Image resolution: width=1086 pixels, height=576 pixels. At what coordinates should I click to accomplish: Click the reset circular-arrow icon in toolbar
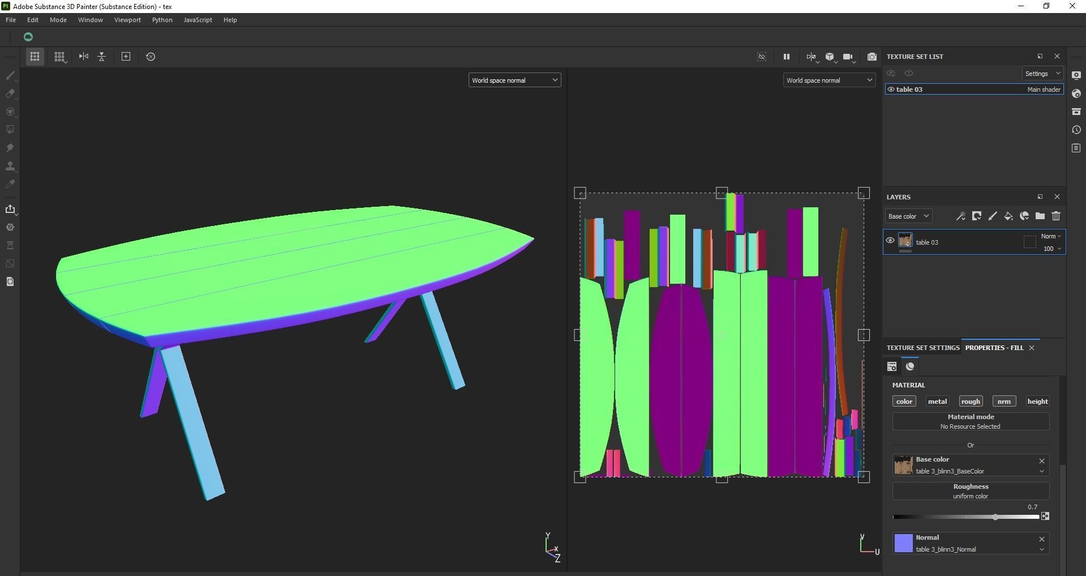[x=151, y=57]
